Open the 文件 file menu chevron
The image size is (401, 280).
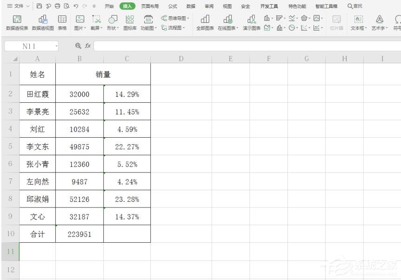point(27,6)
